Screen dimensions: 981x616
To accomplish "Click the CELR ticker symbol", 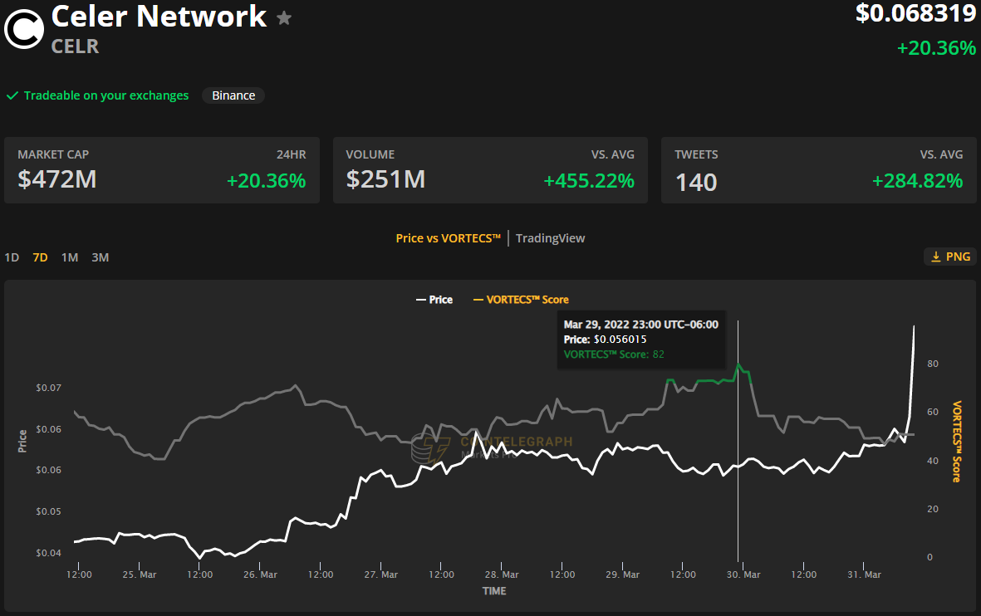I will tap(75, 46).
